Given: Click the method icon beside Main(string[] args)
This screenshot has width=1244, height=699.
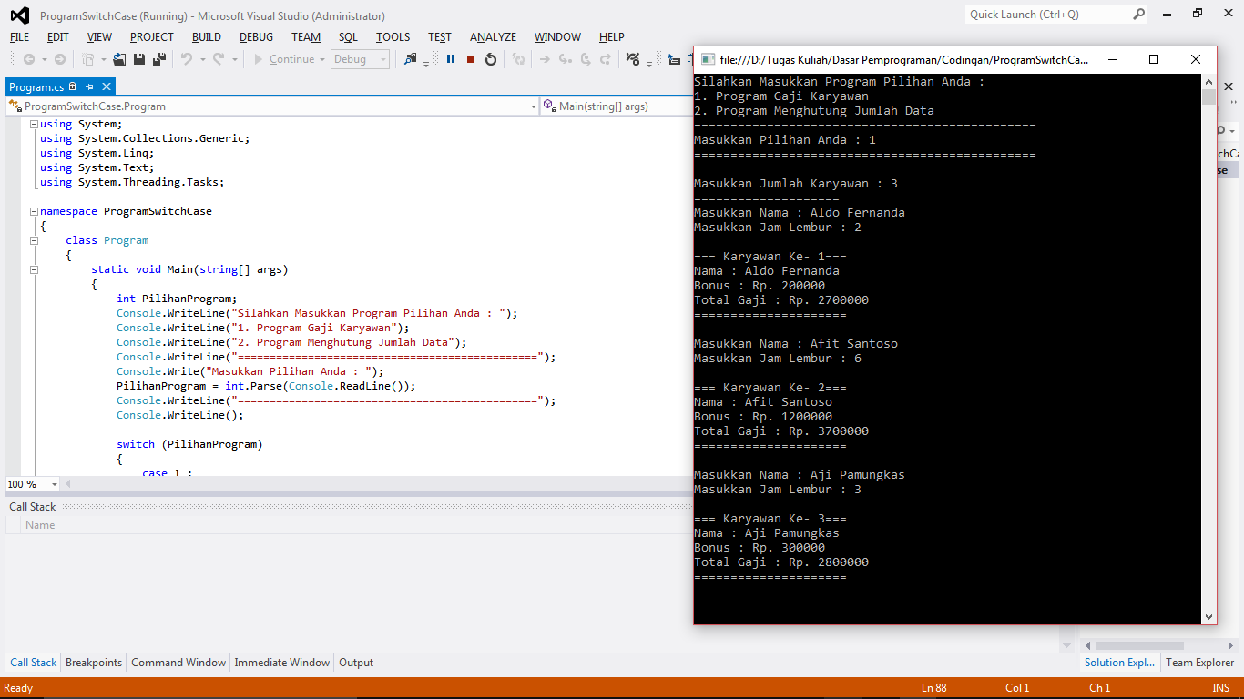Looking at the screenshot, I should pyautogui.click(x=550, y=106).
